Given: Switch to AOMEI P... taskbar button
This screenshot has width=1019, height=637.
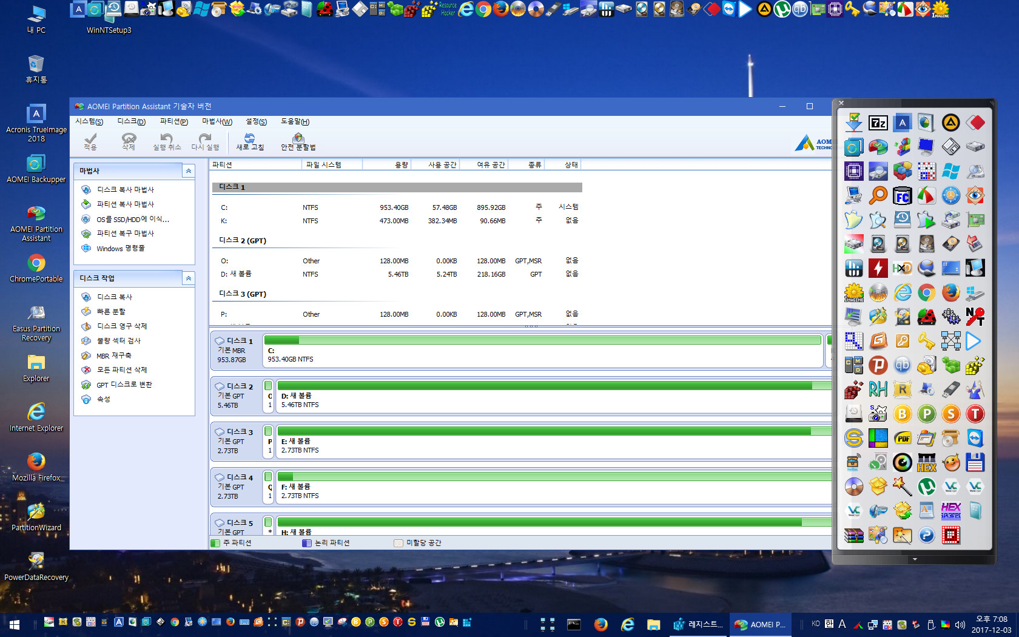Looking at the screenshot, I should coord(761,624).
